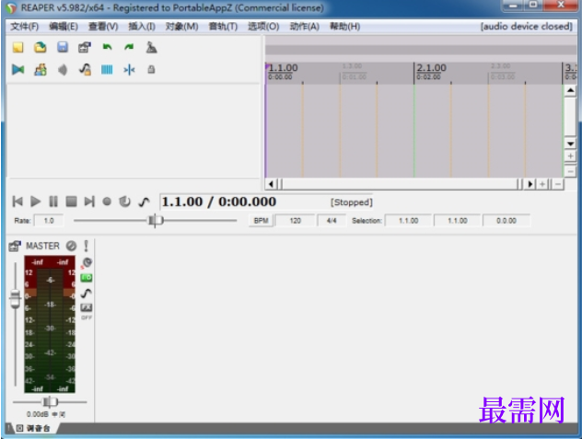Screen dimensions: 582x439
Task: Click the Open Project icon
Action: point(41,48)
